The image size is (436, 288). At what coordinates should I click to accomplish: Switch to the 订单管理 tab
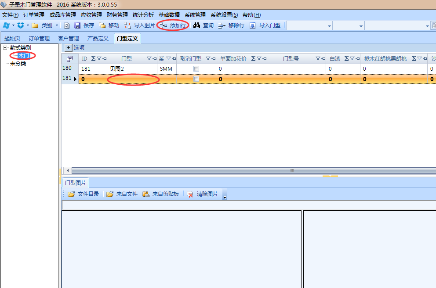tap(39, 39)
